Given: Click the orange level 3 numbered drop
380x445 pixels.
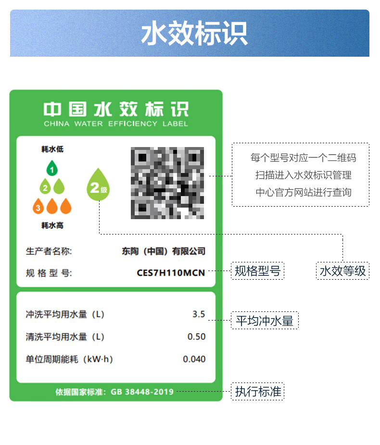Looking at the screenshot, I should tap(38, 206).
